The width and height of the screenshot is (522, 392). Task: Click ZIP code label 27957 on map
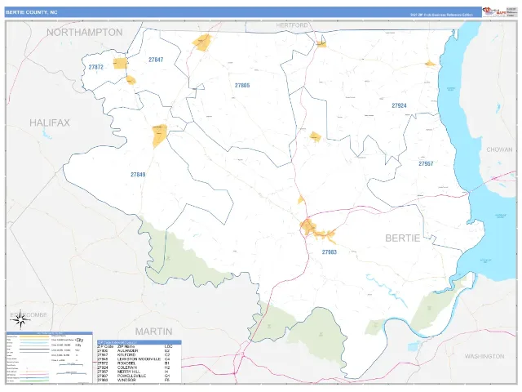[x=426, y=163]
